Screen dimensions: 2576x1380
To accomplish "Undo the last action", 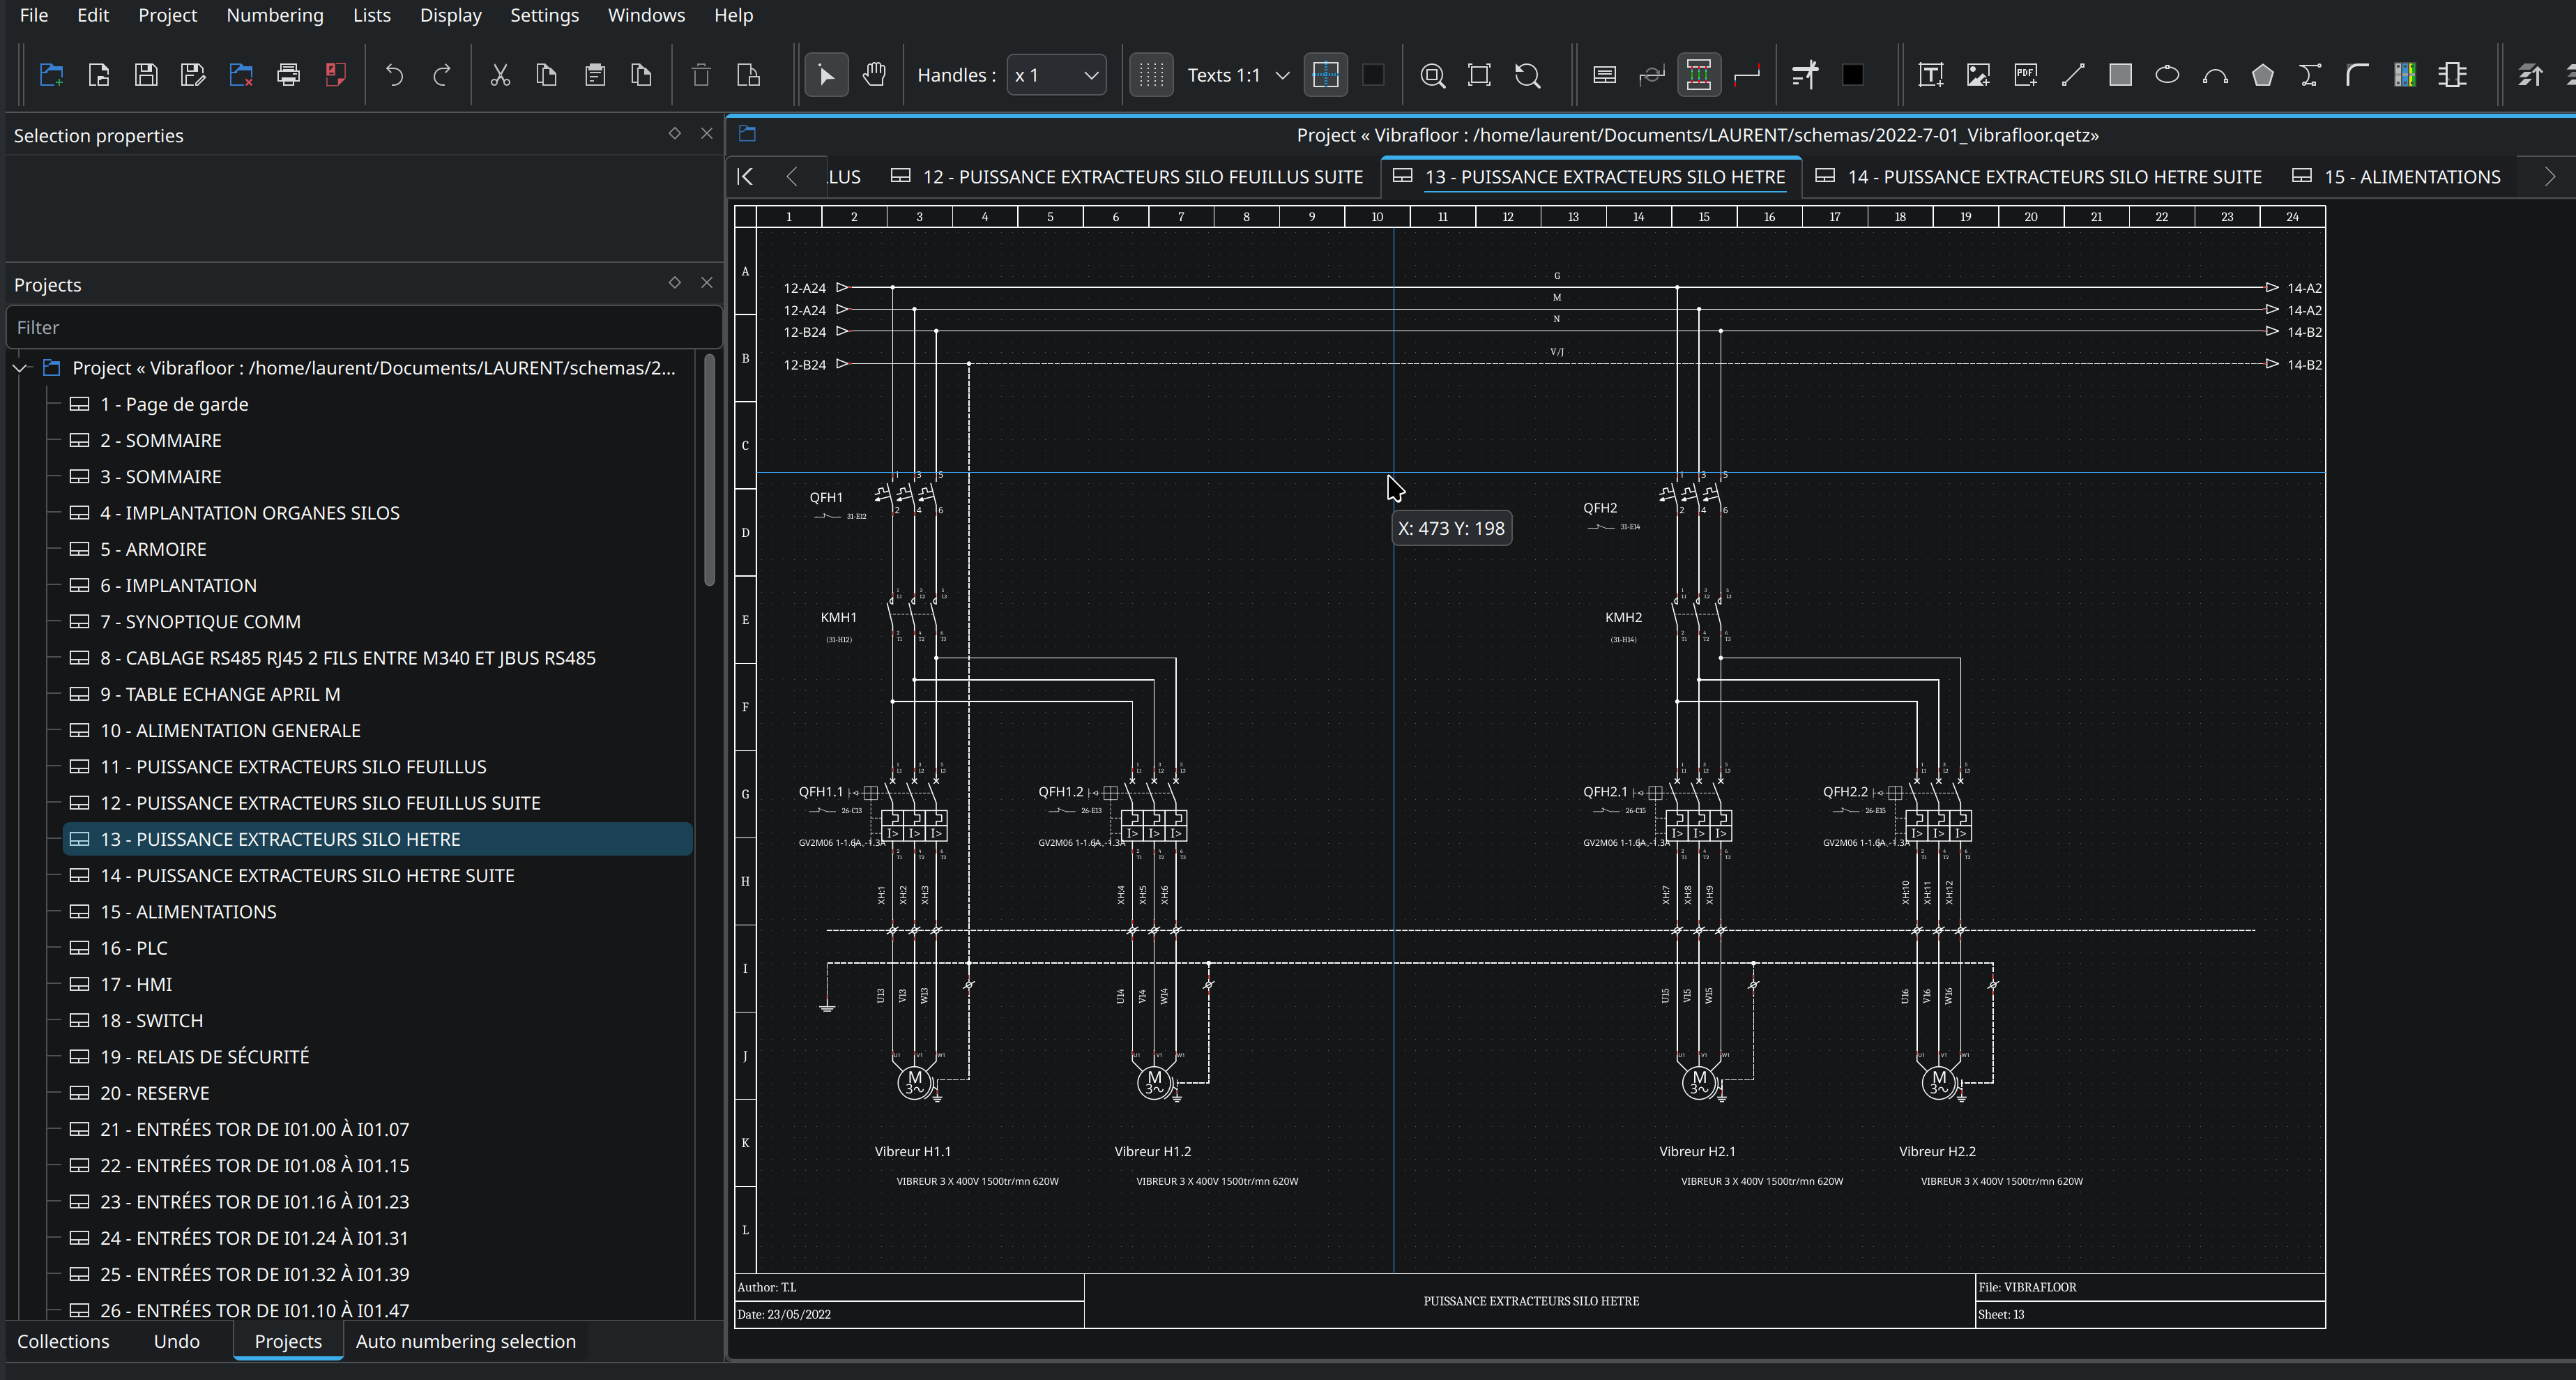I will pos(394,75).
